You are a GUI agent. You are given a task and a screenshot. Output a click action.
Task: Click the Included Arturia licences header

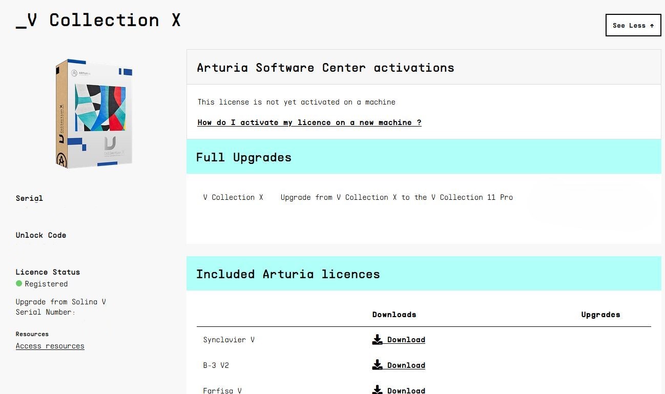click(288, 274)
